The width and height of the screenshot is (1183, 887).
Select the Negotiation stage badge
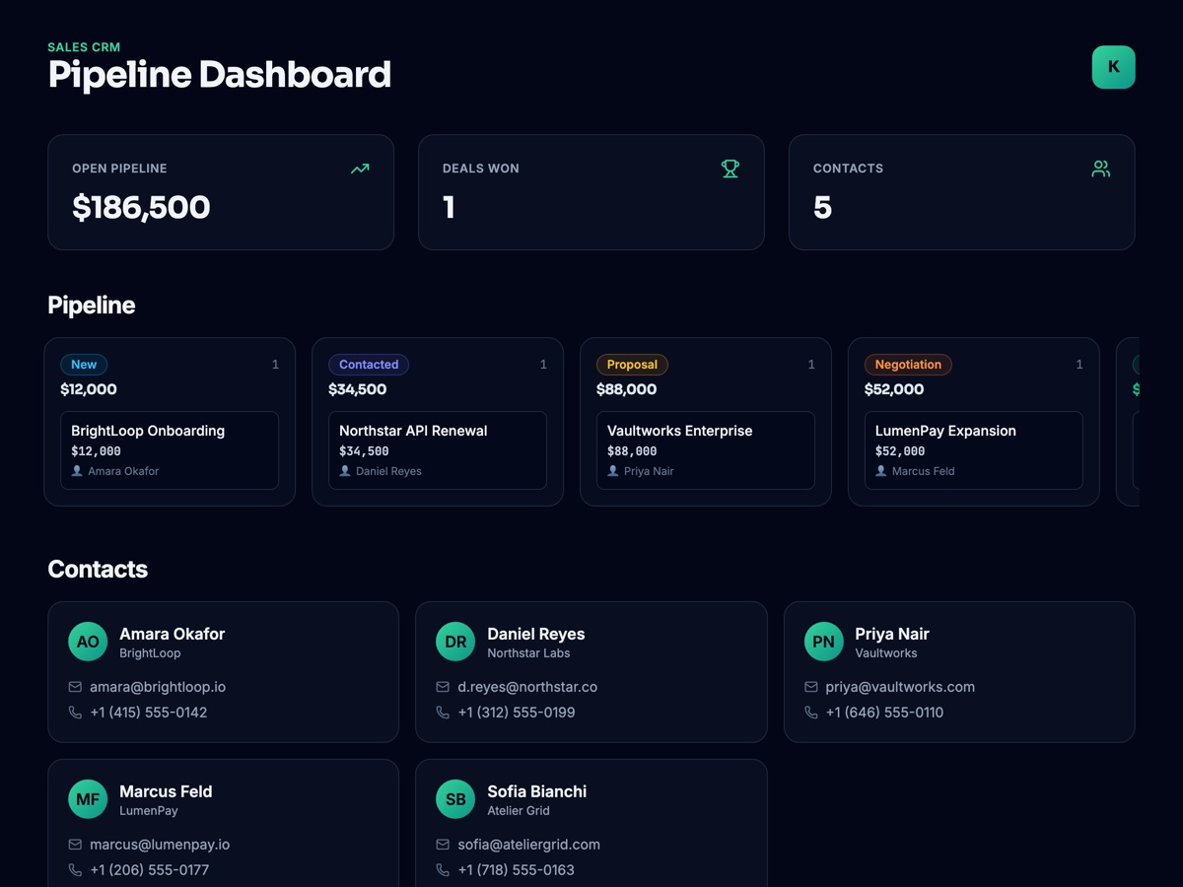click(908, 365)
